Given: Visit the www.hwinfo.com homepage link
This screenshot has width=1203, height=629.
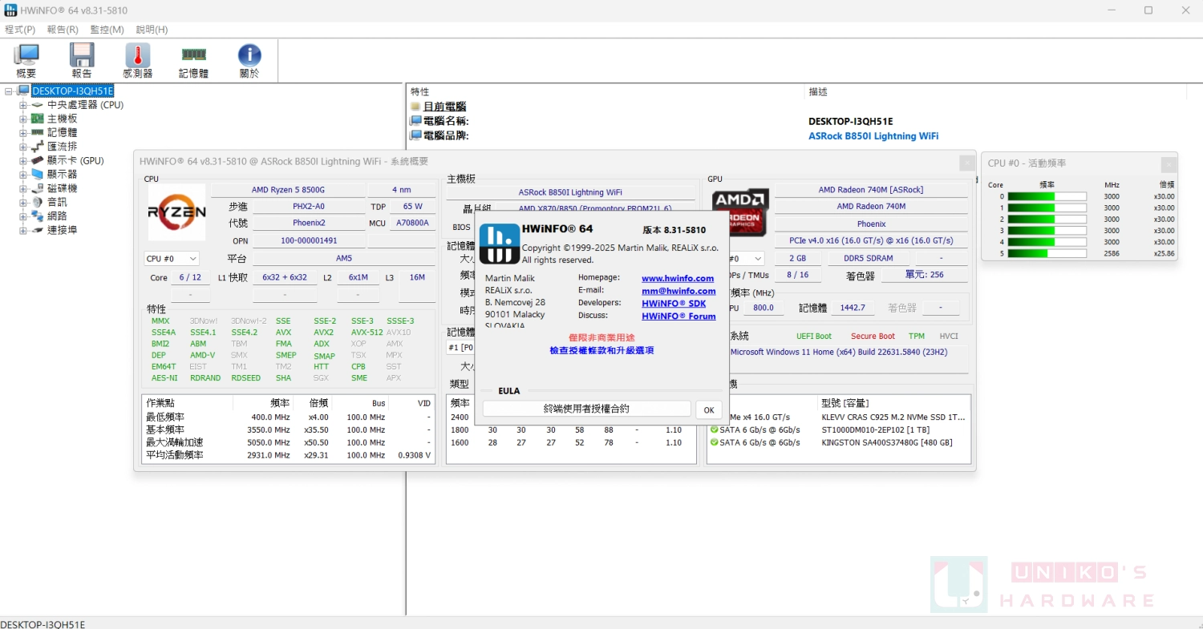Looking at the screenshot, I should click(x=678, y=278).
